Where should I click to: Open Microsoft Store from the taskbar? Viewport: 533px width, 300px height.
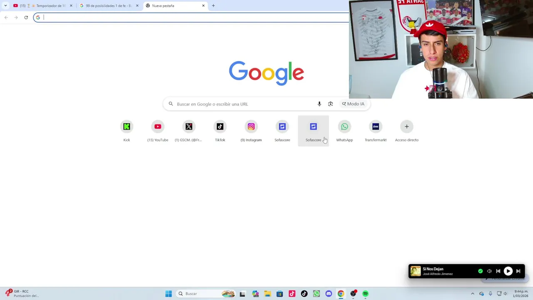280,294
